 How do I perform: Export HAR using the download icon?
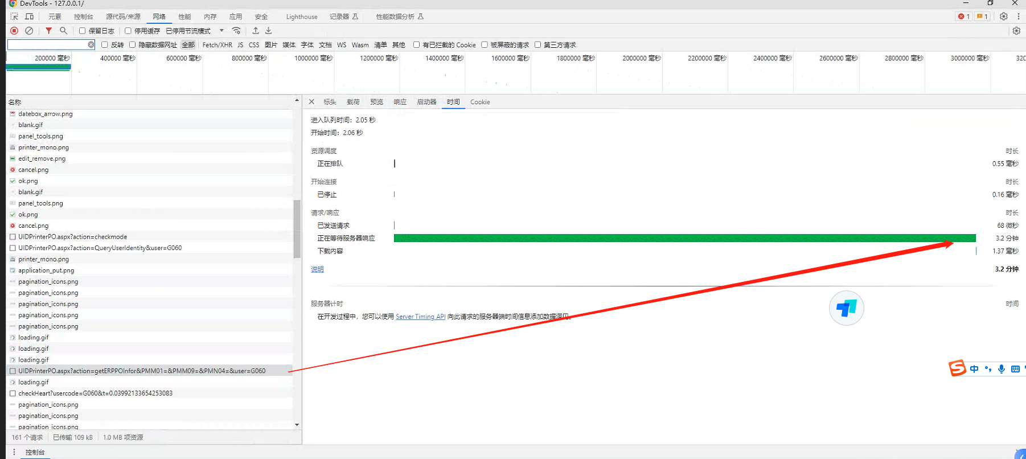(269, 31)
